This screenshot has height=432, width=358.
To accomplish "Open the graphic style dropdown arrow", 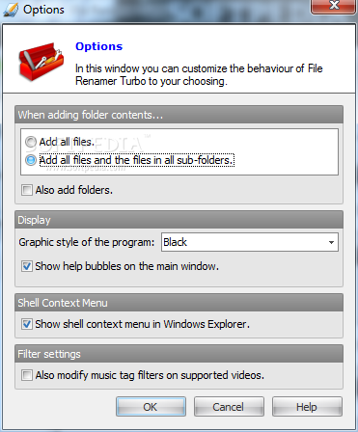I will click(331, 242).
